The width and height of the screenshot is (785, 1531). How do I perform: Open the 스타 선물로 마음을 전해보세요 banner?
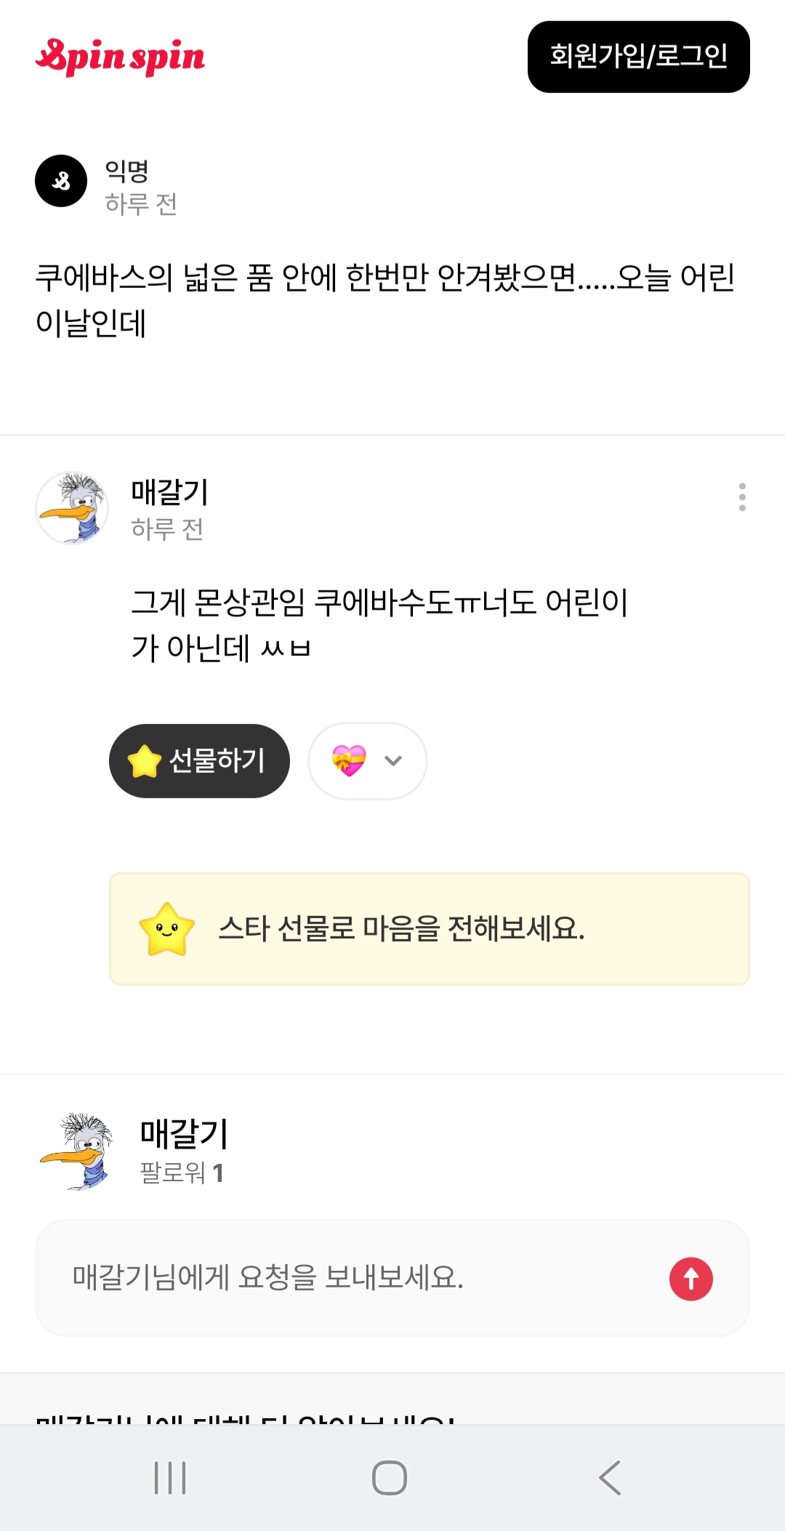point(430,929)
